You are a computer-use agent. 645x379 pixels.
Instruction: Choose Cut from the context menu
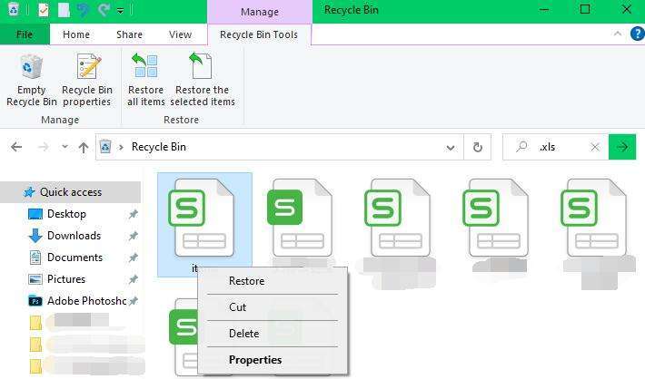coord(273,307)
